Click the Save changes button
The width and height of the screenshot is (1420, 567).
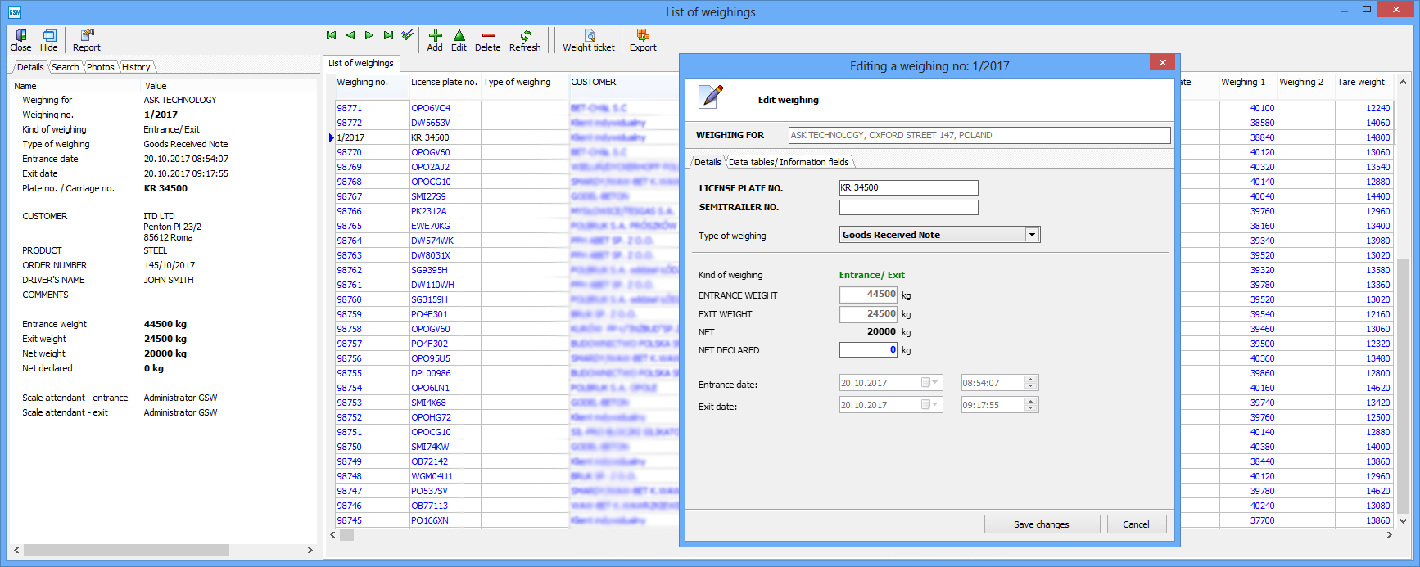[x=1042, y=524]
